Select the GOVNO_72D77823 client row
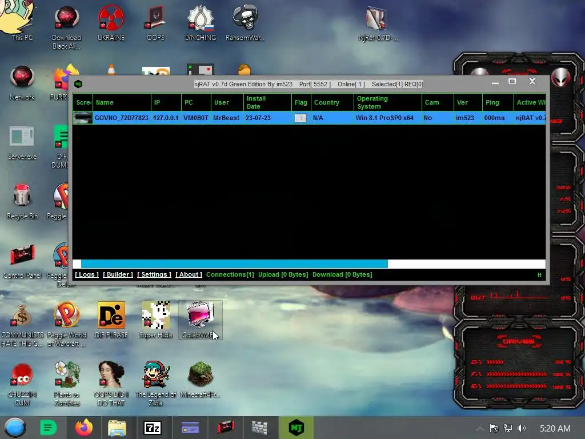 coord(309,118)
